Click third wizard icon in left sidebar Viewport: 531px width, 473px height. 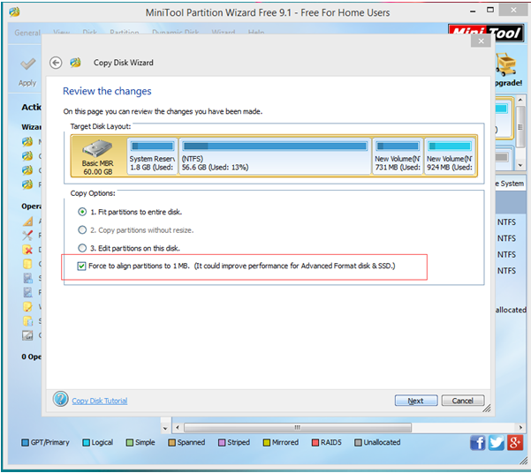(27, 170)
